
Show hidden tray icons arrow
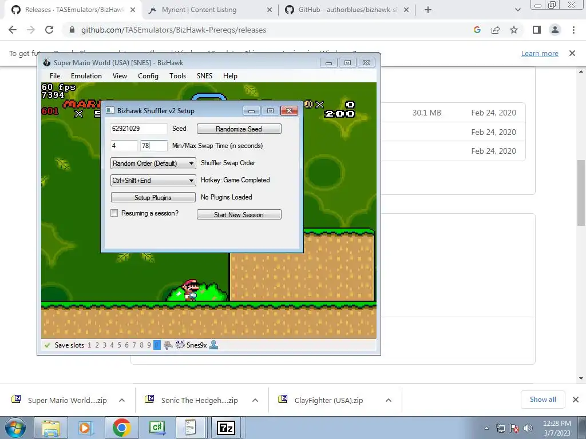tap(486, 428)
